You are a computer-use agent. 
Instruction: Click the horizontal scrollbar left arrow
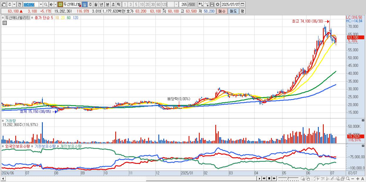(x=3, y=178)
